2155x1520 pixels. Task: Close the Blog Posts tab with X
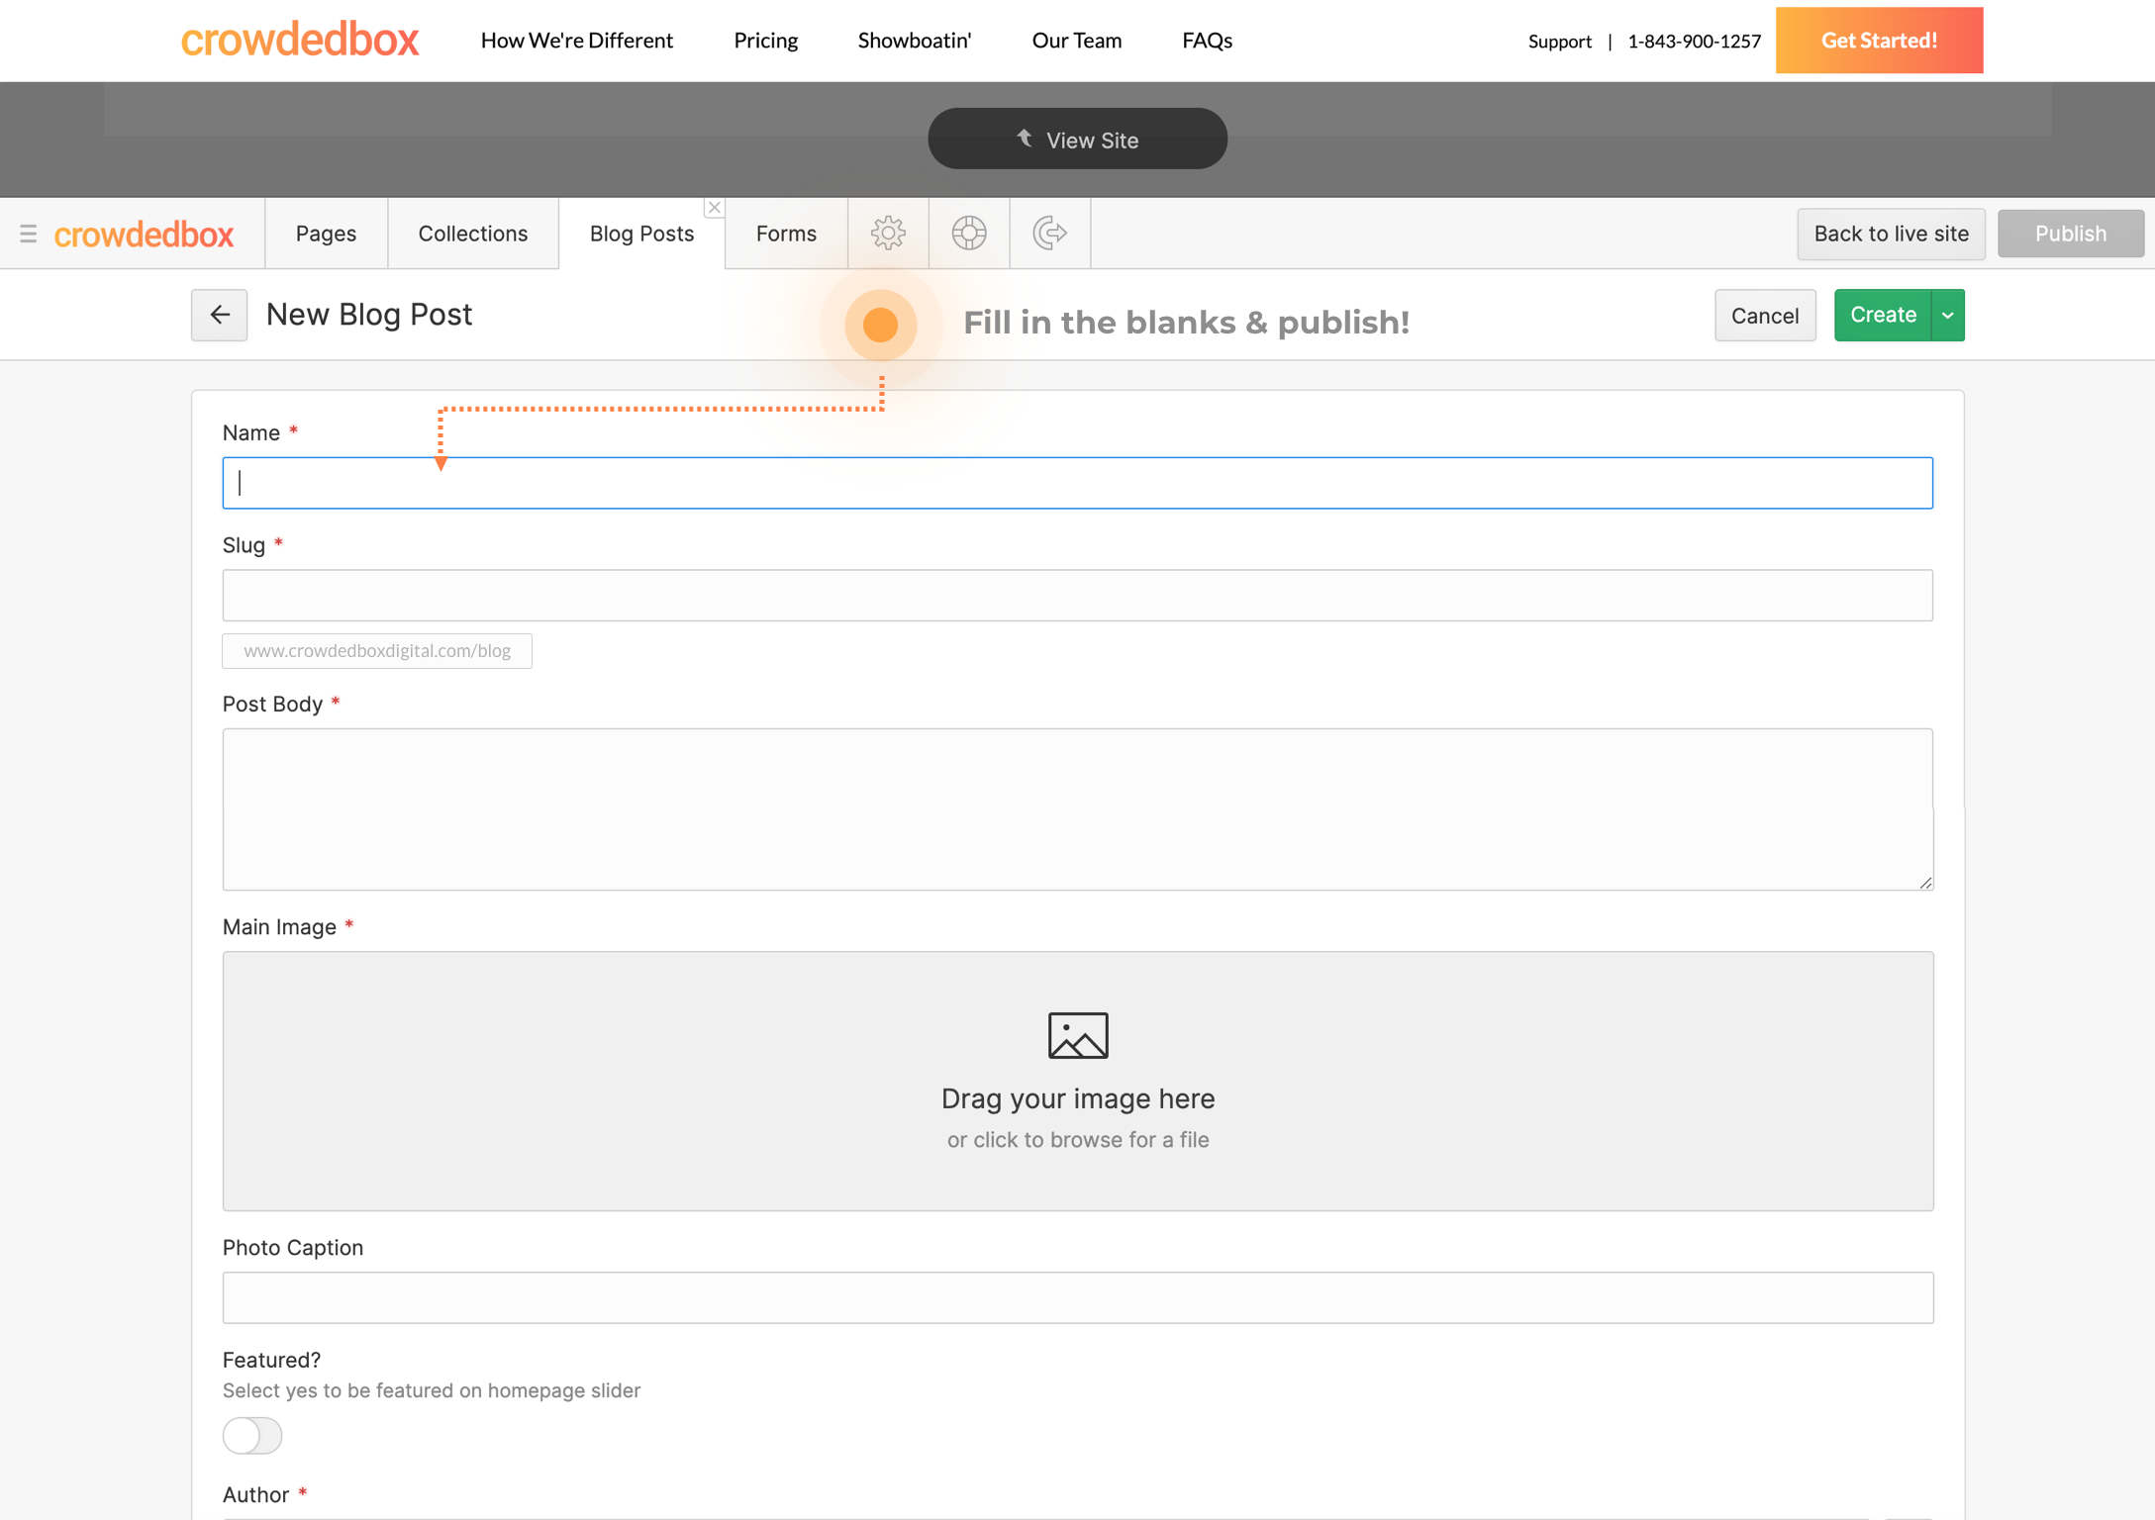[x=714, y=208]
